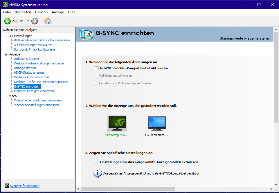Click the 3D-Einstellungen category label
The height and width of the screenshot is (193, 279).
click(21, 36)
